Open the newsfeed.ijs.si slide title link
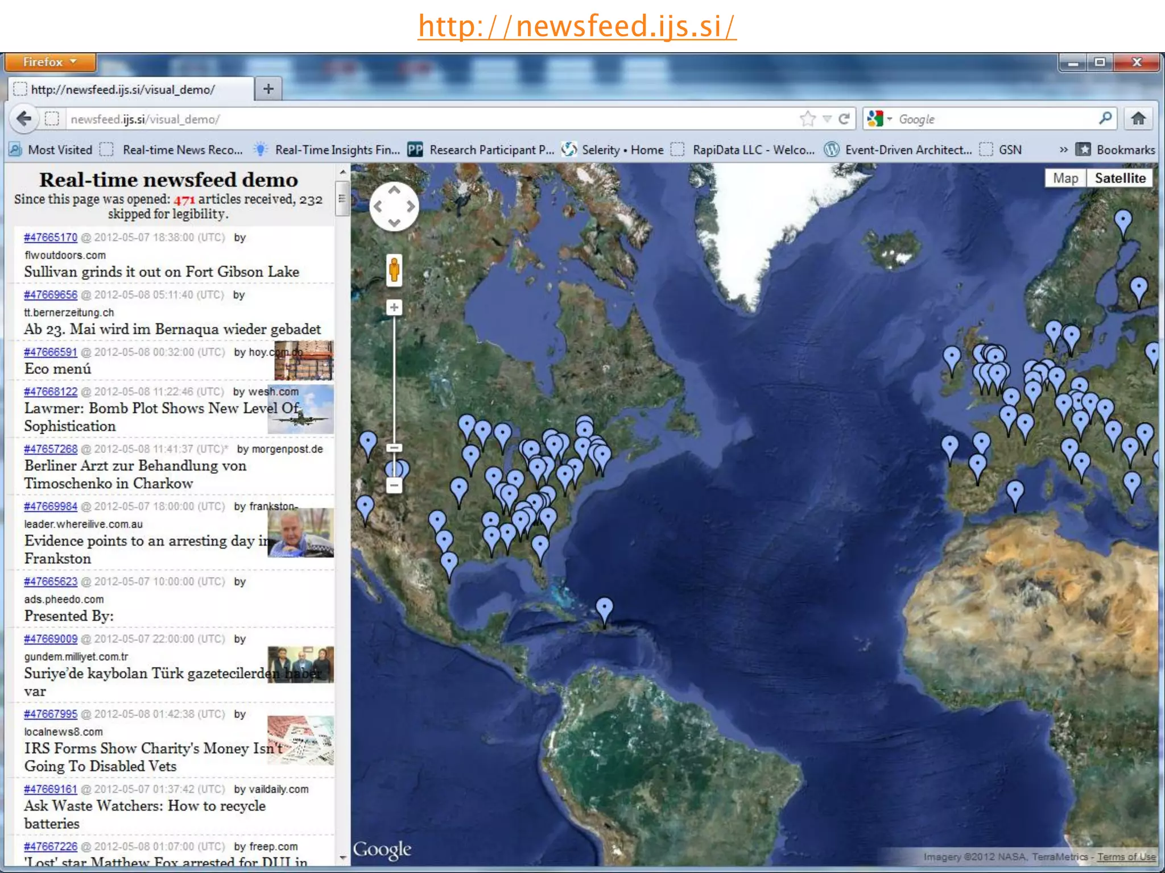 pyautogui.click(x=577, y=26)
